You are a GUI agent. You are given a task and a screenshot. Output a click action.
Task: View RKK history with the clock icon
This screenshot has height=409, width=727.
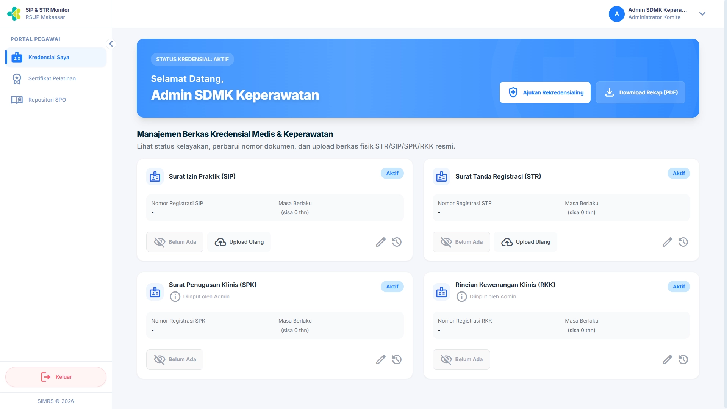[x=683, y=359]
